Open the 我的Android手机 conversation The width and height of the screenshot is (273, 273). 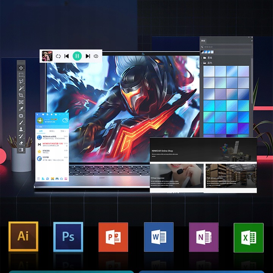coord(52,137)
